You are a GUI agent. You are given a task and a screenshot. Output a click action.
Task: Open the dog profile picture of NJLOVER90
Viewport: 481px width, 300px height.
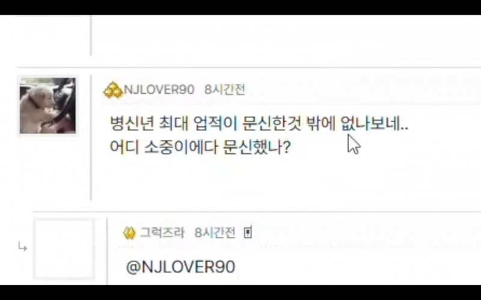click(x=47, y=106)
